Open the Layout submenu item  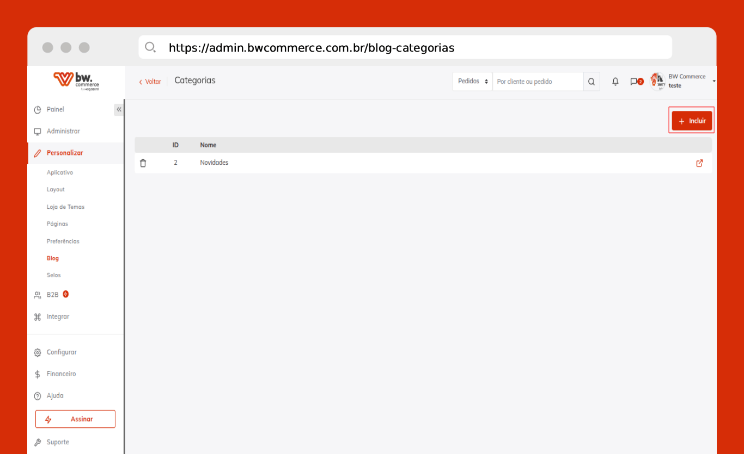pos(56,189)
